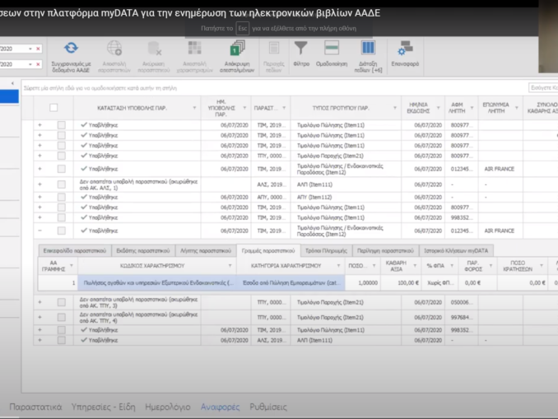Open the Ιστορικό Κλήσεων myDATA tab

click(454, 249)
